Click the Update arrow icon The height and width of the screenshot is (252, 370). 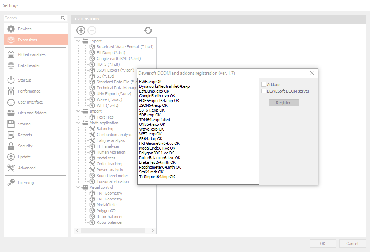[x=11, y=157]
